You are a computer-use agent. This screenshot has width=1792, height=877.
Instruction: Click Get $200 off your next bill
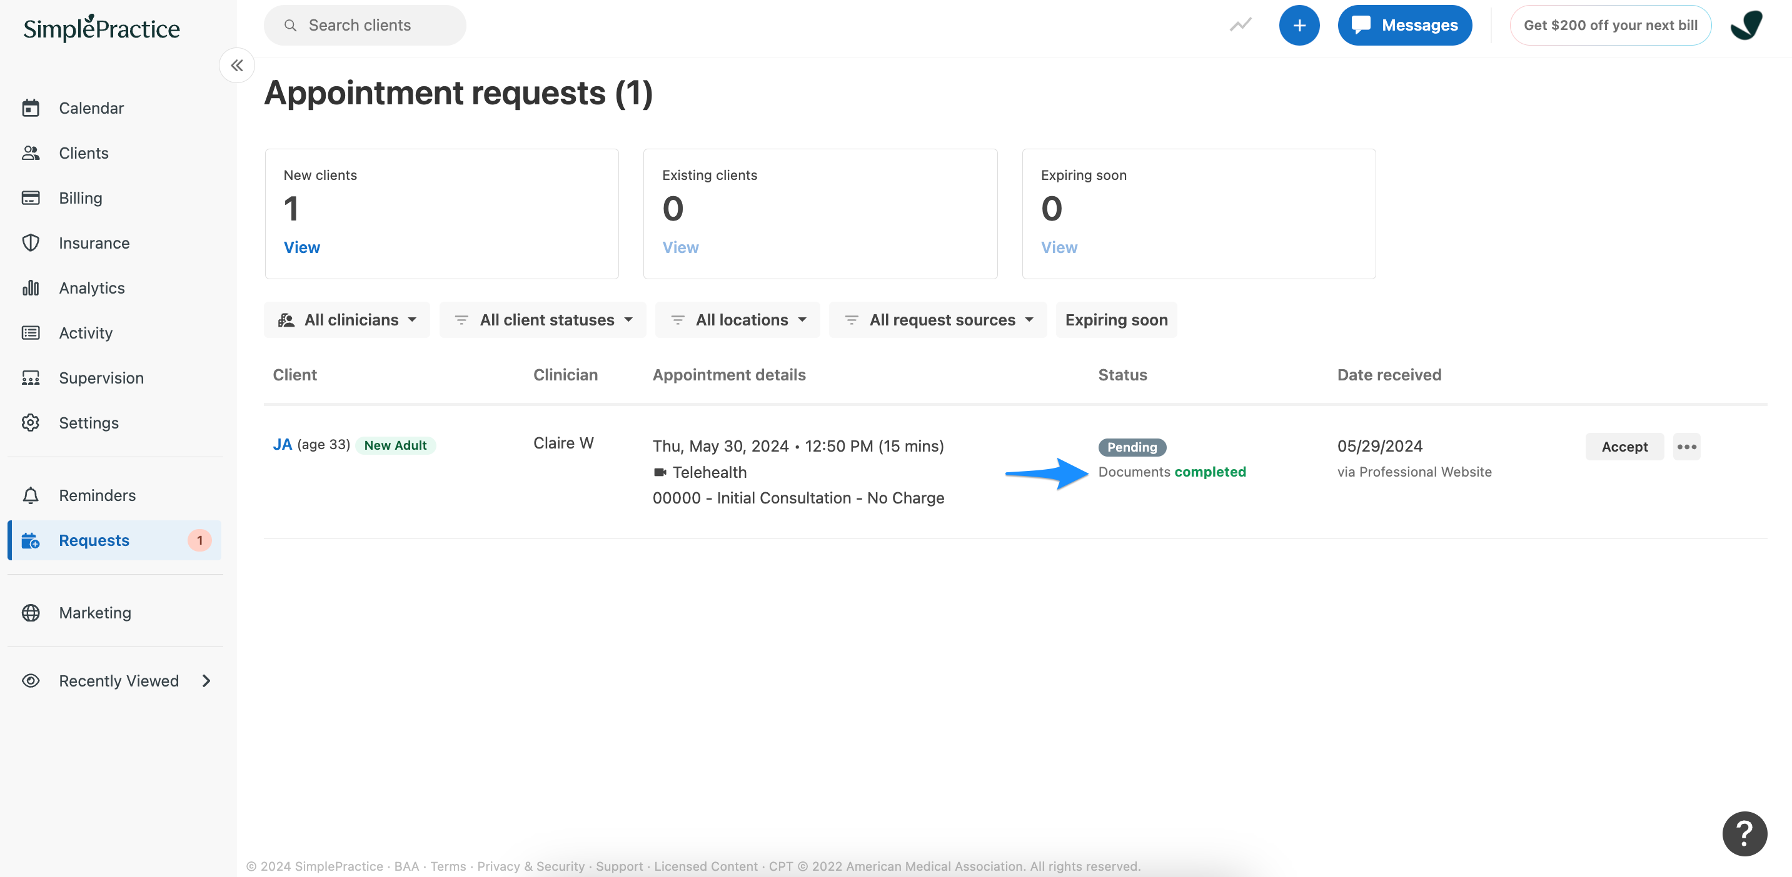point(1610,25)
